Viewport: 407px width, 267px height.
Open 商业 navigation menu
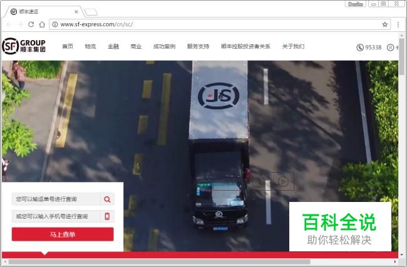point(136,46)
